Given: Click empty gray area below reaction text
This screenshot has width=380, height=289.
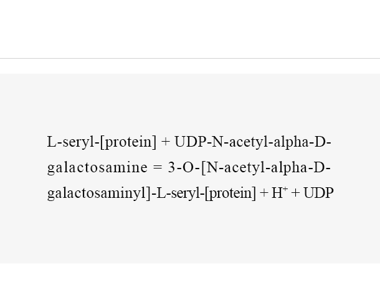Looking at the screenshot, I should (190, 233).
